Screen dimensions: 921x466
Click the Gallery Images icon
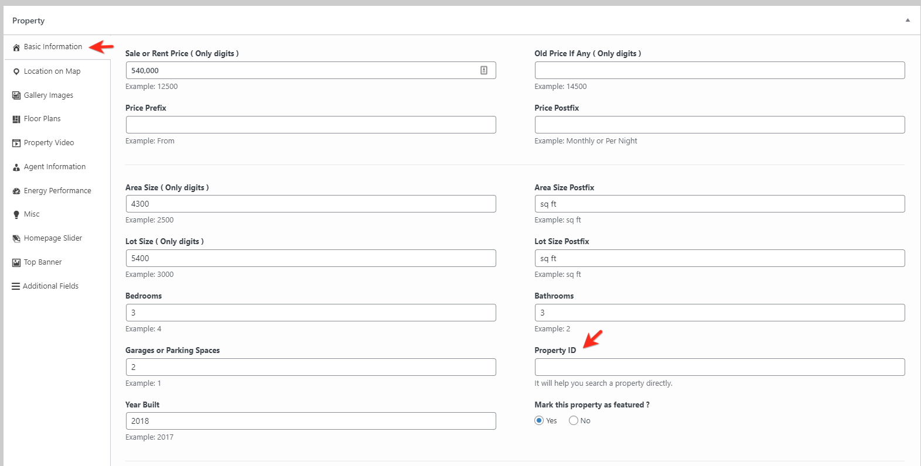[16, 95]
